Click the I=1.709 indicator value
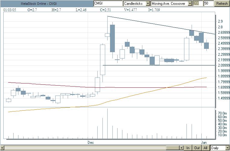The image size is (230, 151). (154, 10)
